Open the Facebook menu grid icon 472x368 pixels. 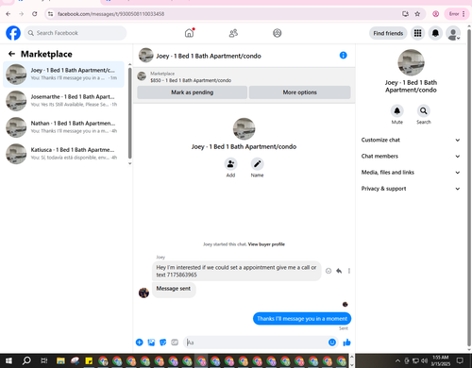[417, 33]
